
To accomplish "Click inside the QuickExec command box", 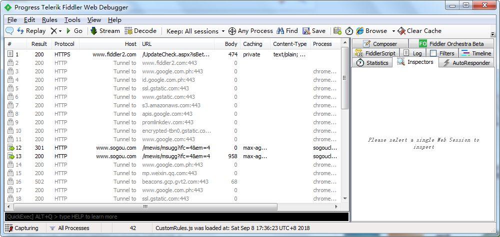I will [176, 217].
